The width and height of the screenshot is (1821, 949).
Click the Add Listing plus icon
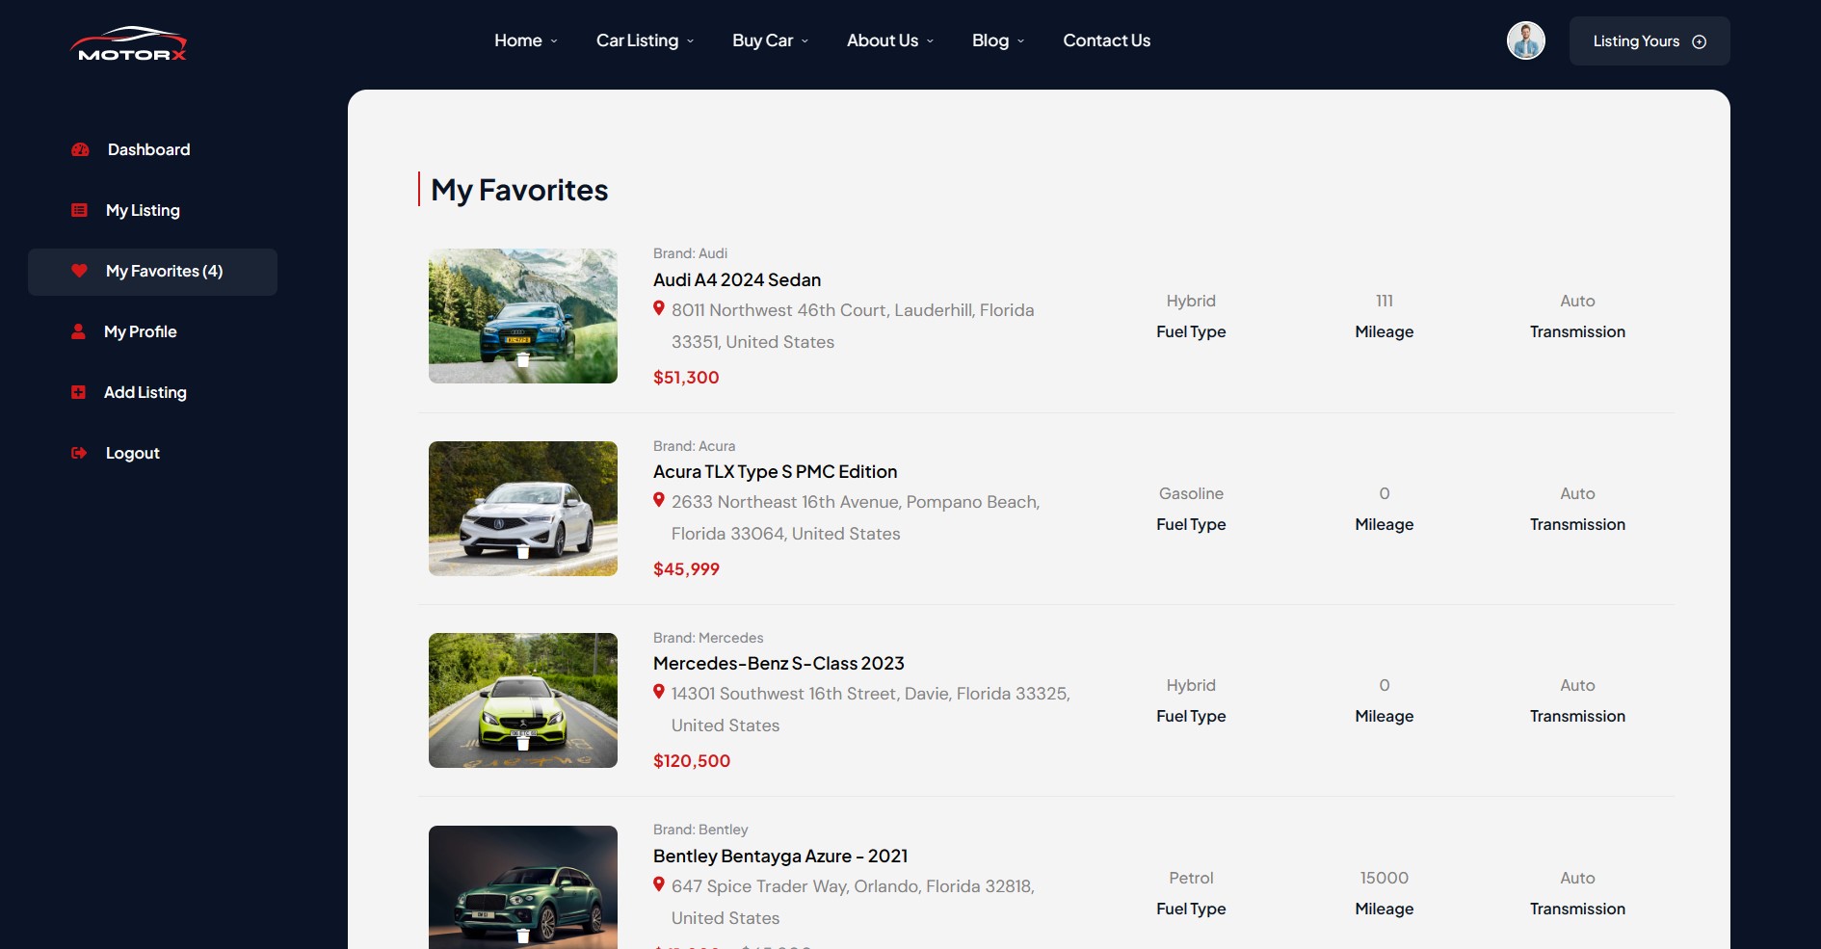pyautogui.click(x=78, y=392)
